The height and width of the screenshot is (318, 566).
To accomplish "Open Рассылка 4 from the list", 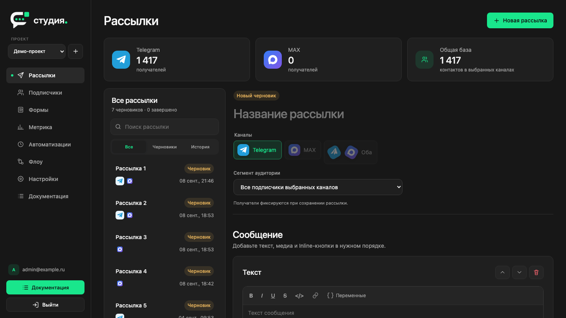I will tap(165, 277).
